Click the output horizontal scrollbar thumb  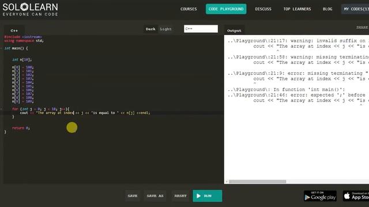[258, 182]
